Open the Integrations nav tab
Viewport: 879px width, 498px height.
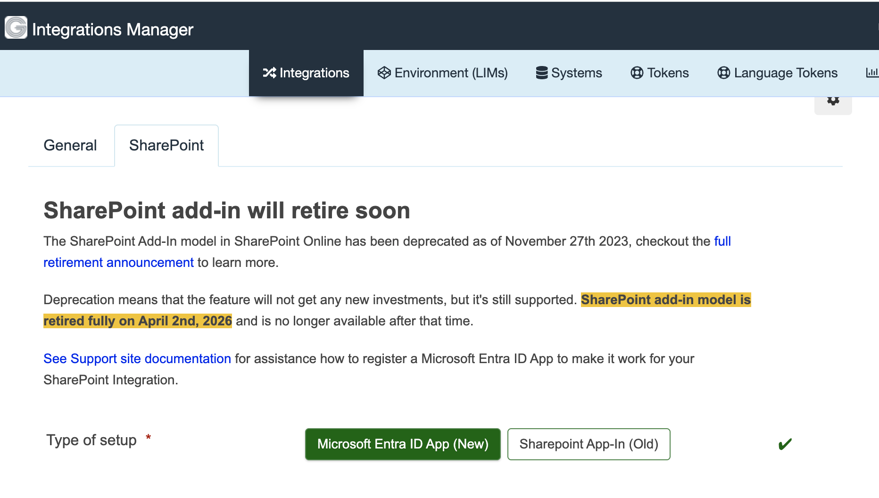pyautogui.click(x=306, y=73)
